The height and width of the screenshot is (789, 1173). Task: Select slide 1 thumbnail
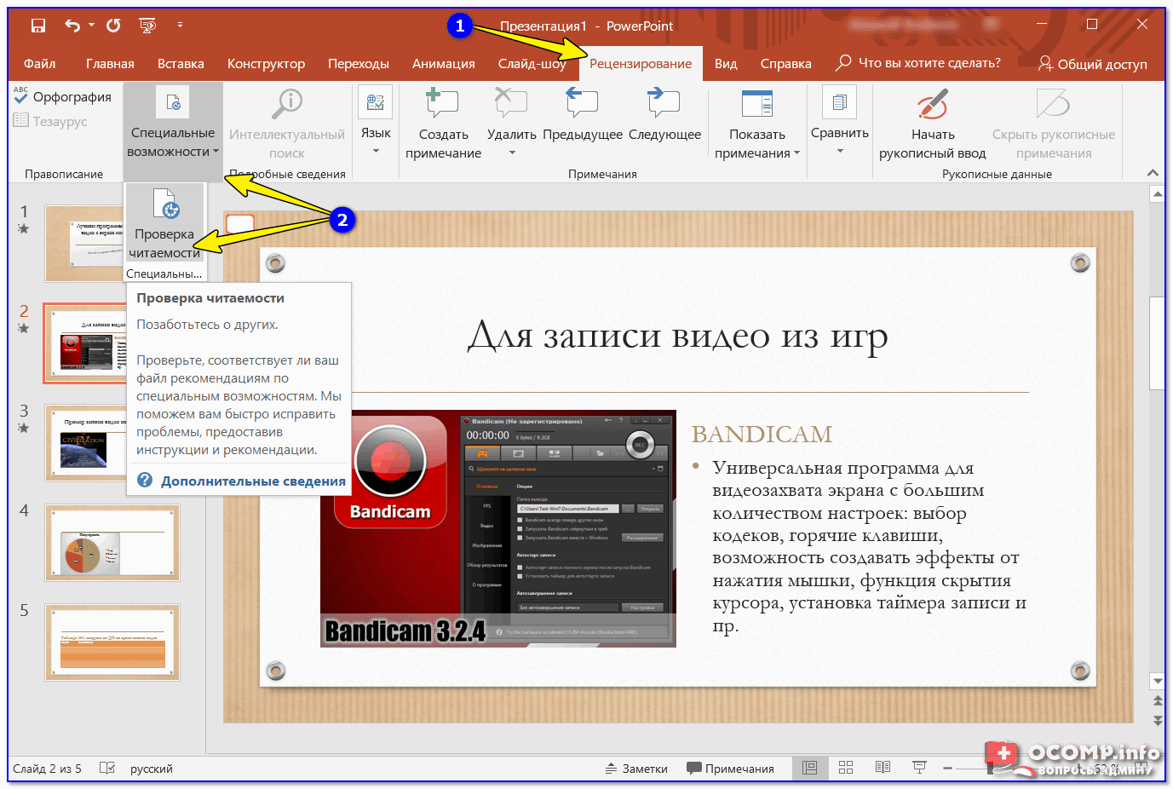(85, 243)
